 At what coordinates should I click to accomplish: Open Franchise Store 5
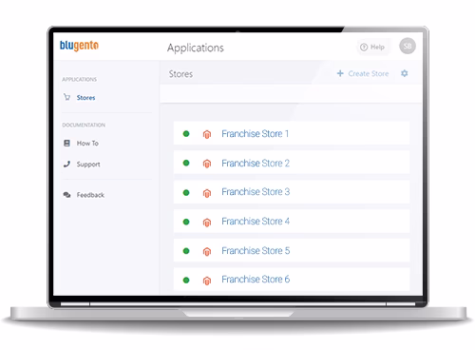(x=256, y=251)
